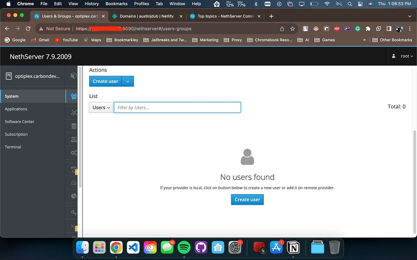Open the terminal icon with notification badge
Image resolution: width=417 pixels, height=260 pixels.
click(72, 227)
